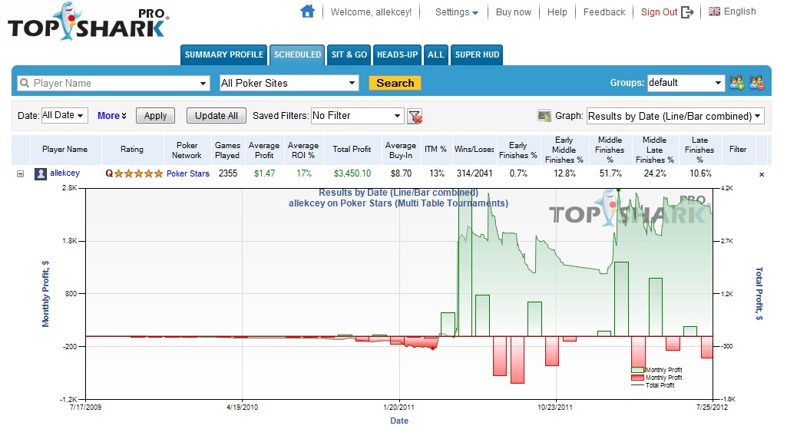Expand the More filter options

[x=111, y=116]
